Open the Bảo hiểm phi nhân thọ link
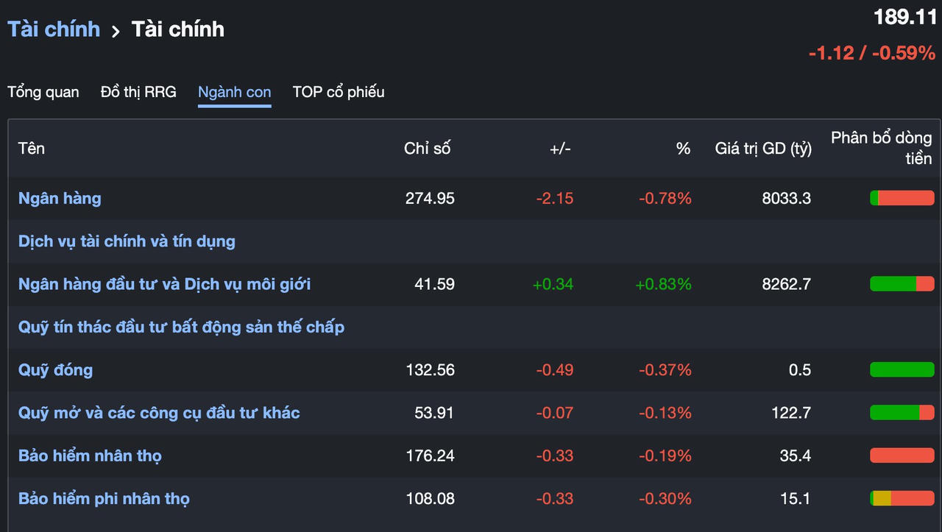This screenshot has width=942, height=532. pos(104,499)
